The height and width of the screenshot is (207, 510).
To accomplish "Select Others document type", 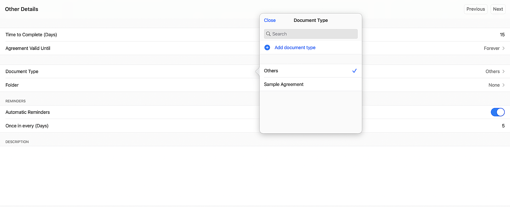I will tap(271, 71).
